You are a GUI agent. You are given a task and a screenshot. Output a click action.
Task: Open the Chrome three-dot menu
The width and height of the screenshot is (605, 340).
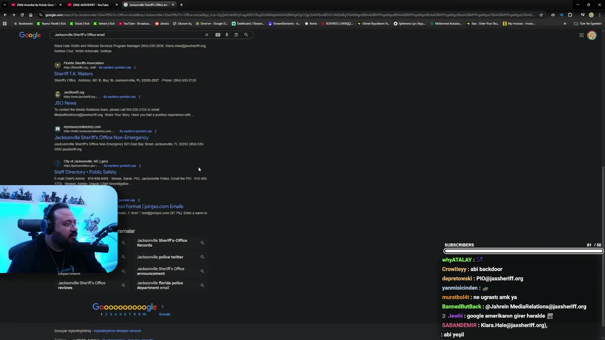(x=600, y=15)
